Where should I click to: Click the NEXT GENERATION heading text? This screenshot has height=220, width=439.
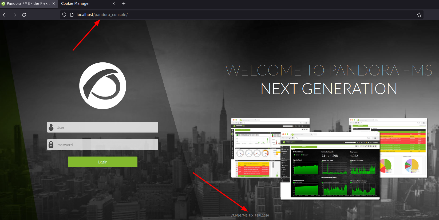(329, 89)
